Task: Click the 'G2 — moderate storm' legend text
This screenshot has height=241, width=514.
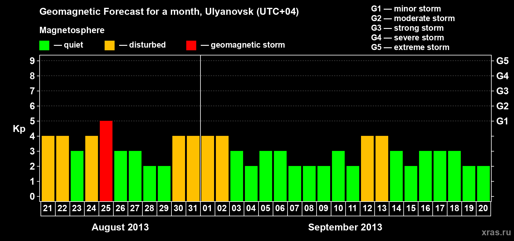Action: (413, 18)
